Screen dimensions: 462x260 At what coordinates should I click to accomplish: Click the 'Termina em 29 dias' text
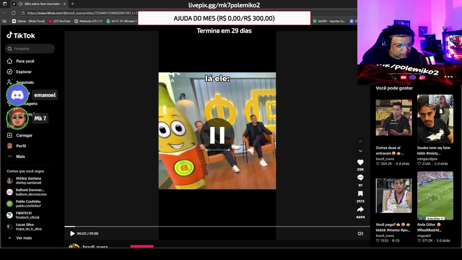click(224, 31)
